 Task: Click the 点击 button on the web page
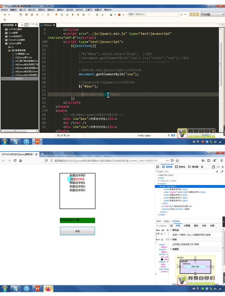(77, 231)
